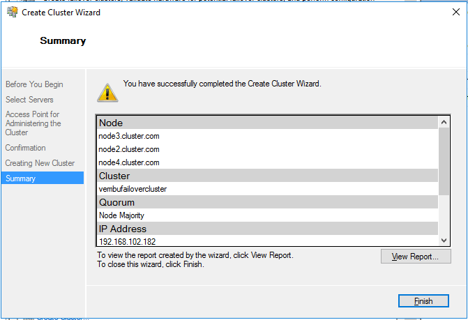Select the highlighted Summary step
Screen dimensions: 468x320
(x=43, y=178)
